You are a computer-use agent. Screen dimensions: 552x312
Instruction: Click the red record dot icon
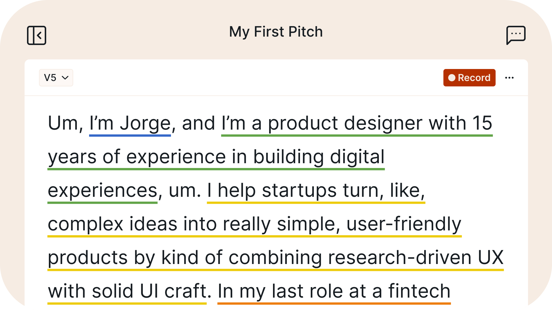(451, 78)
